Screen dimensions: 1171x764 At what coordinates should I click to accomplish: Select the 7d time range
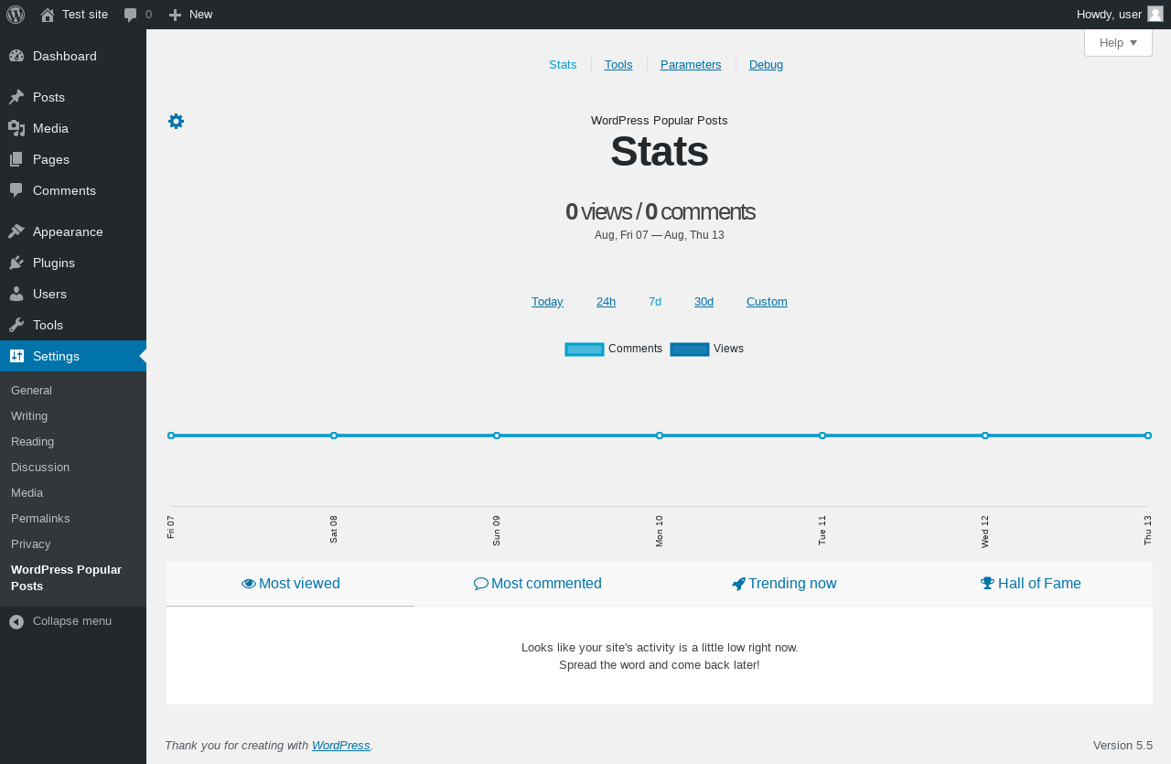pyautogui.click(x=655, y=302)
